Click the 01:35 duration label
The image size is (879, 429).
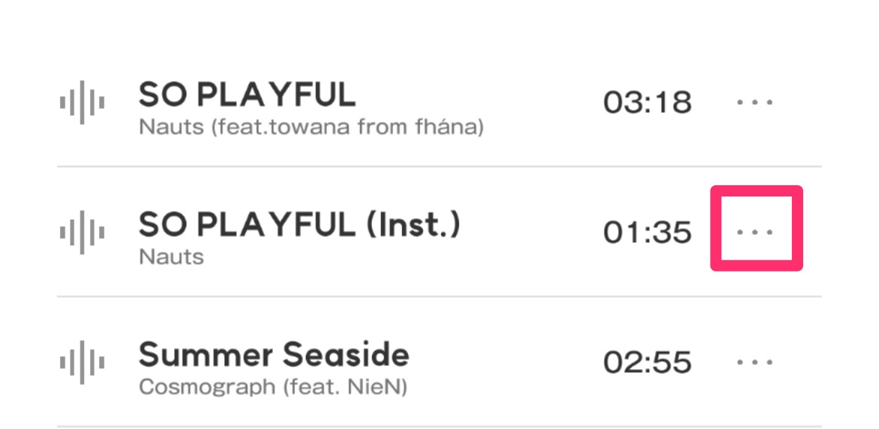point(647,232)
